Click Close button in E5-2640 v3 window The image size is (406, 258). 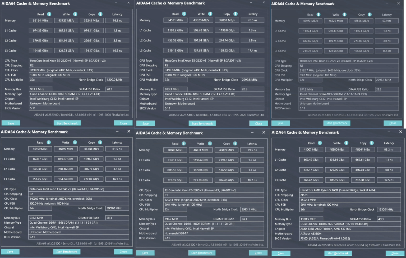coord(123,252)
